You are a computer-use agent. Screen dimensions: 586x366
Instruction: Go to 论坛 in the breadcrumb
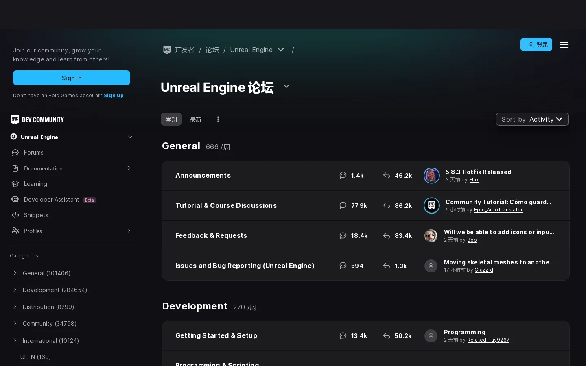(x=212, y=50)
